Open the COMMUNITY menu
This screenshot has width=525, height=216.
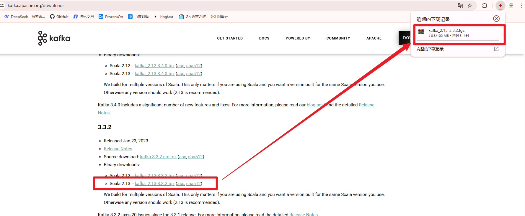338,38
